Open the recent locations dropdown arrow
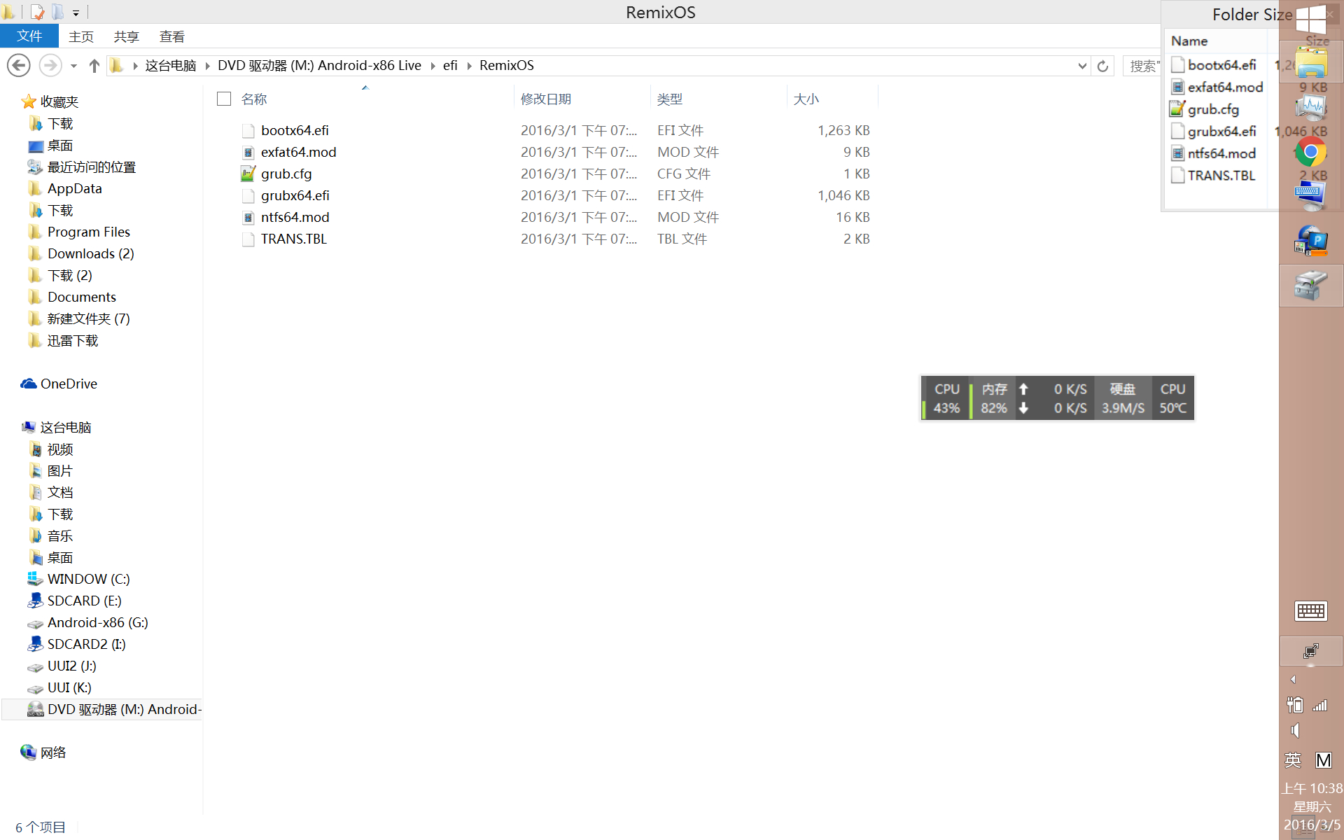Viewport: 1344px width, 840px height. click(x=73, y=66)
